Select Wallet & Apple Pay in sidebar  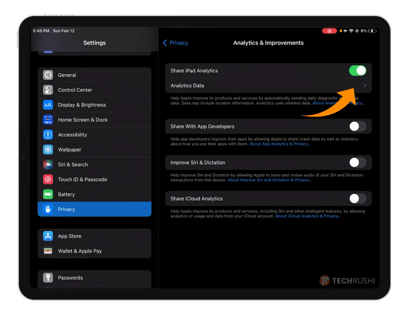[80, 251]
